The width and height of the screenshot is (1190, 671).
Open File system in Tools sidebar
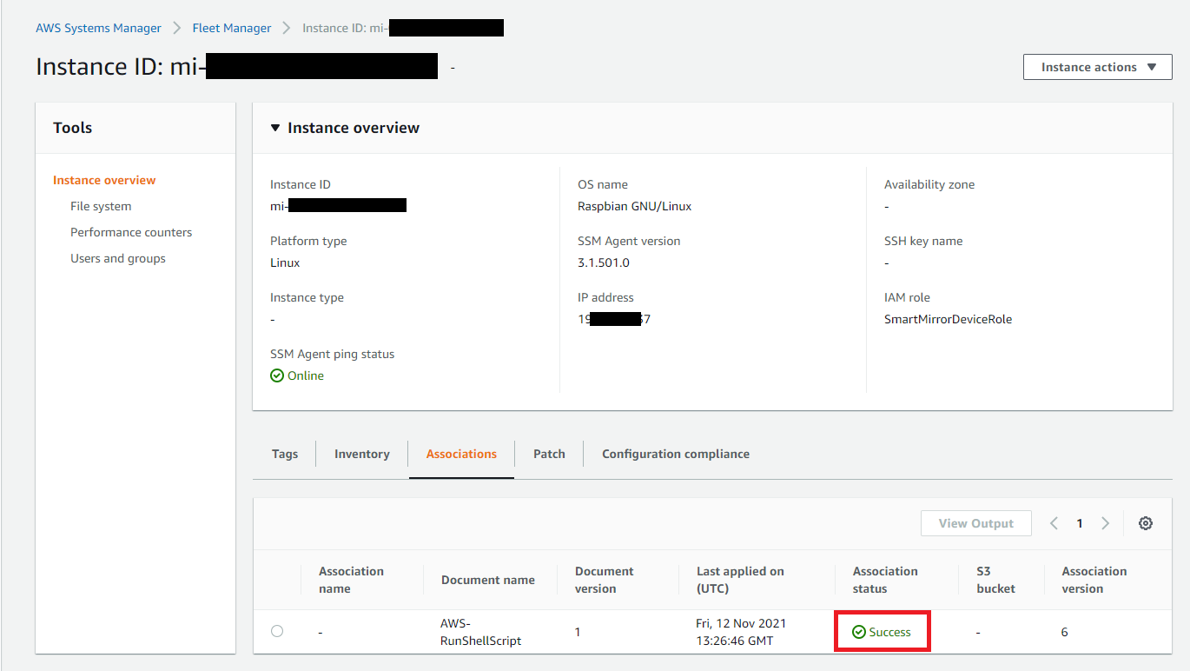[x=101, y=206]
